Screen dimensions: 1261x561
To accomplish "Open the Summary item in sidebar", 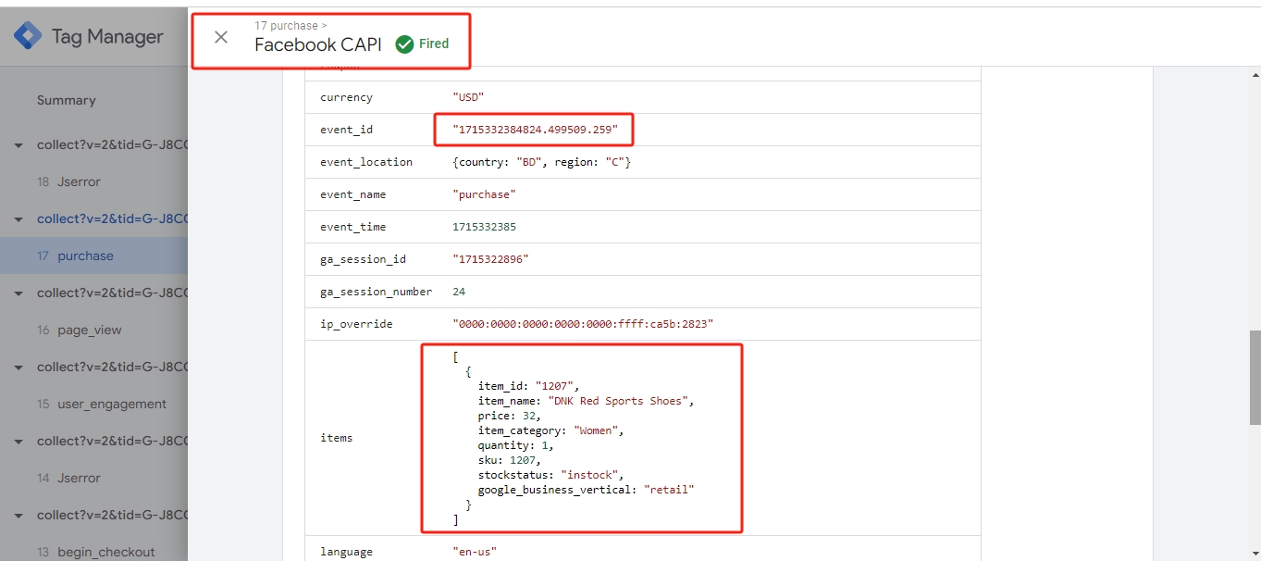I will pyautogui.click(x=67, y=100).
